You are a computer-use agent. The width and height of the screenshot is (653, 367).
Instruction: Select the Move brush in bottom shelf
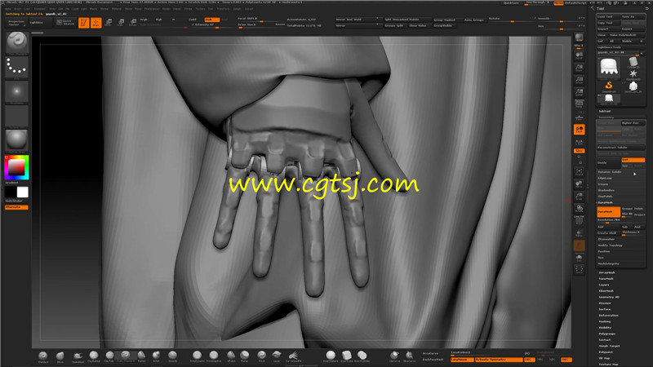(60, 356)
